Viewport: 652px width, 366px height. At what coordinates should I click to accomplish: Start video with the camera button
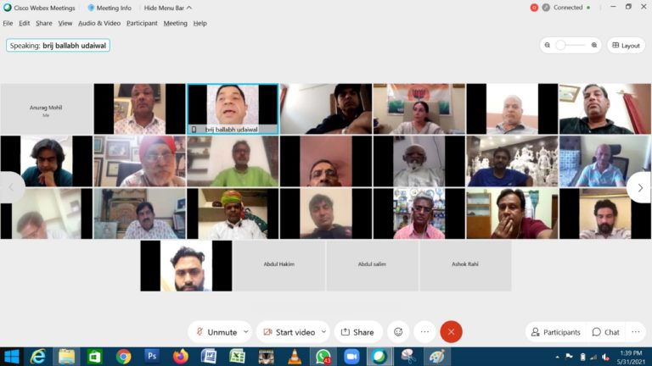point(287,332)
